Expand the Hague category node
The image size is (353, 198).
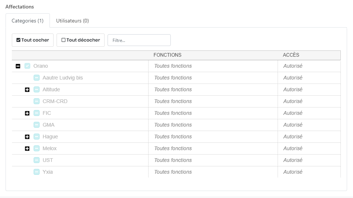pos(27,137)
